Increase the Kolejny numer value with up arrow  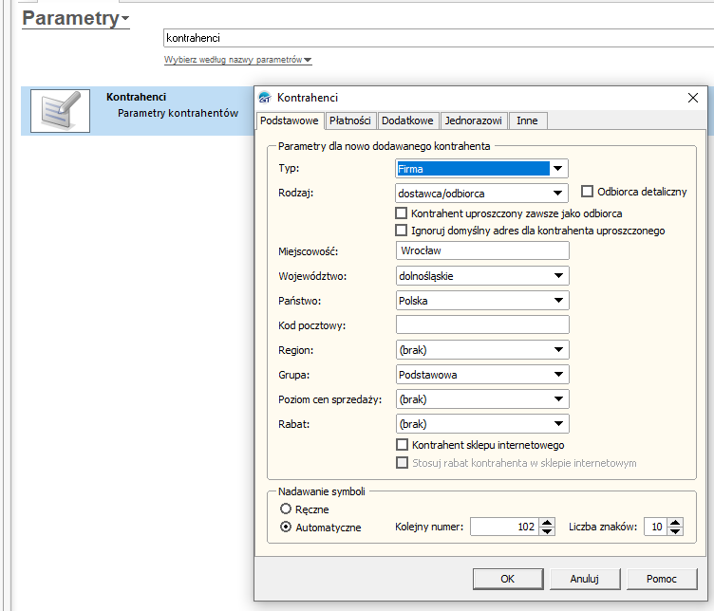click(x=547, y=523)
